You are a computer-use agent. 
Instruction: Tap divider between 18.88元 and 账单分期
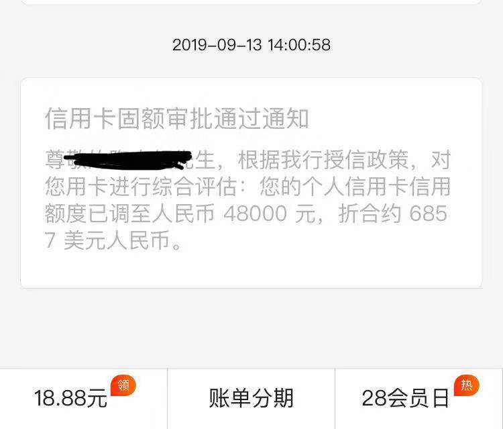coord(167,398)
